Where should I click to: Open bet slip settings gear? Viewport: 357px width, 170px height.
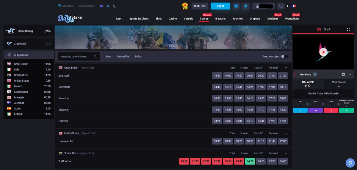tap(343, 74)
